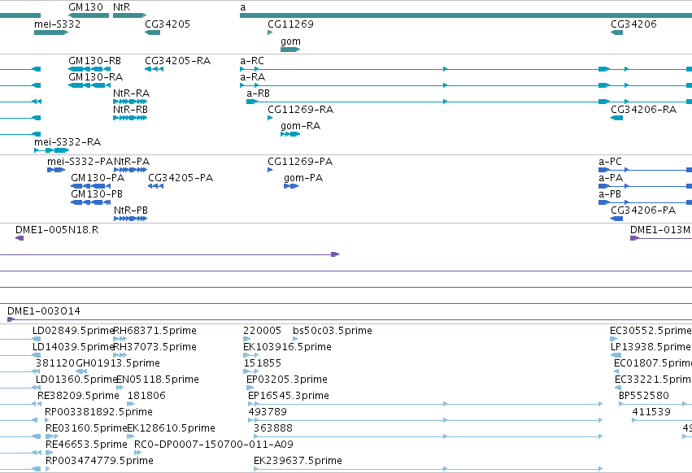This screenshot has width=692, height=473.
Task: Click transcript label 'NtR-RA'
Action: (x=131, y=93)
